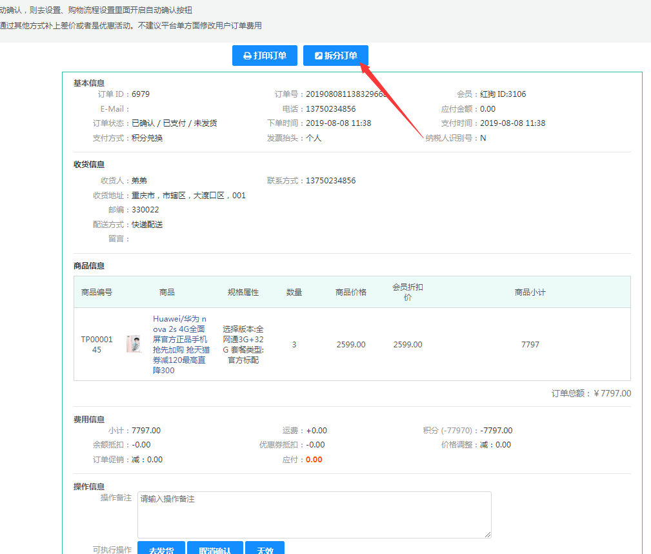The height and width of the screenshot is (554, 651).
Task: Click the red 应付 amount 0.00
Action: tap(314, 460)
